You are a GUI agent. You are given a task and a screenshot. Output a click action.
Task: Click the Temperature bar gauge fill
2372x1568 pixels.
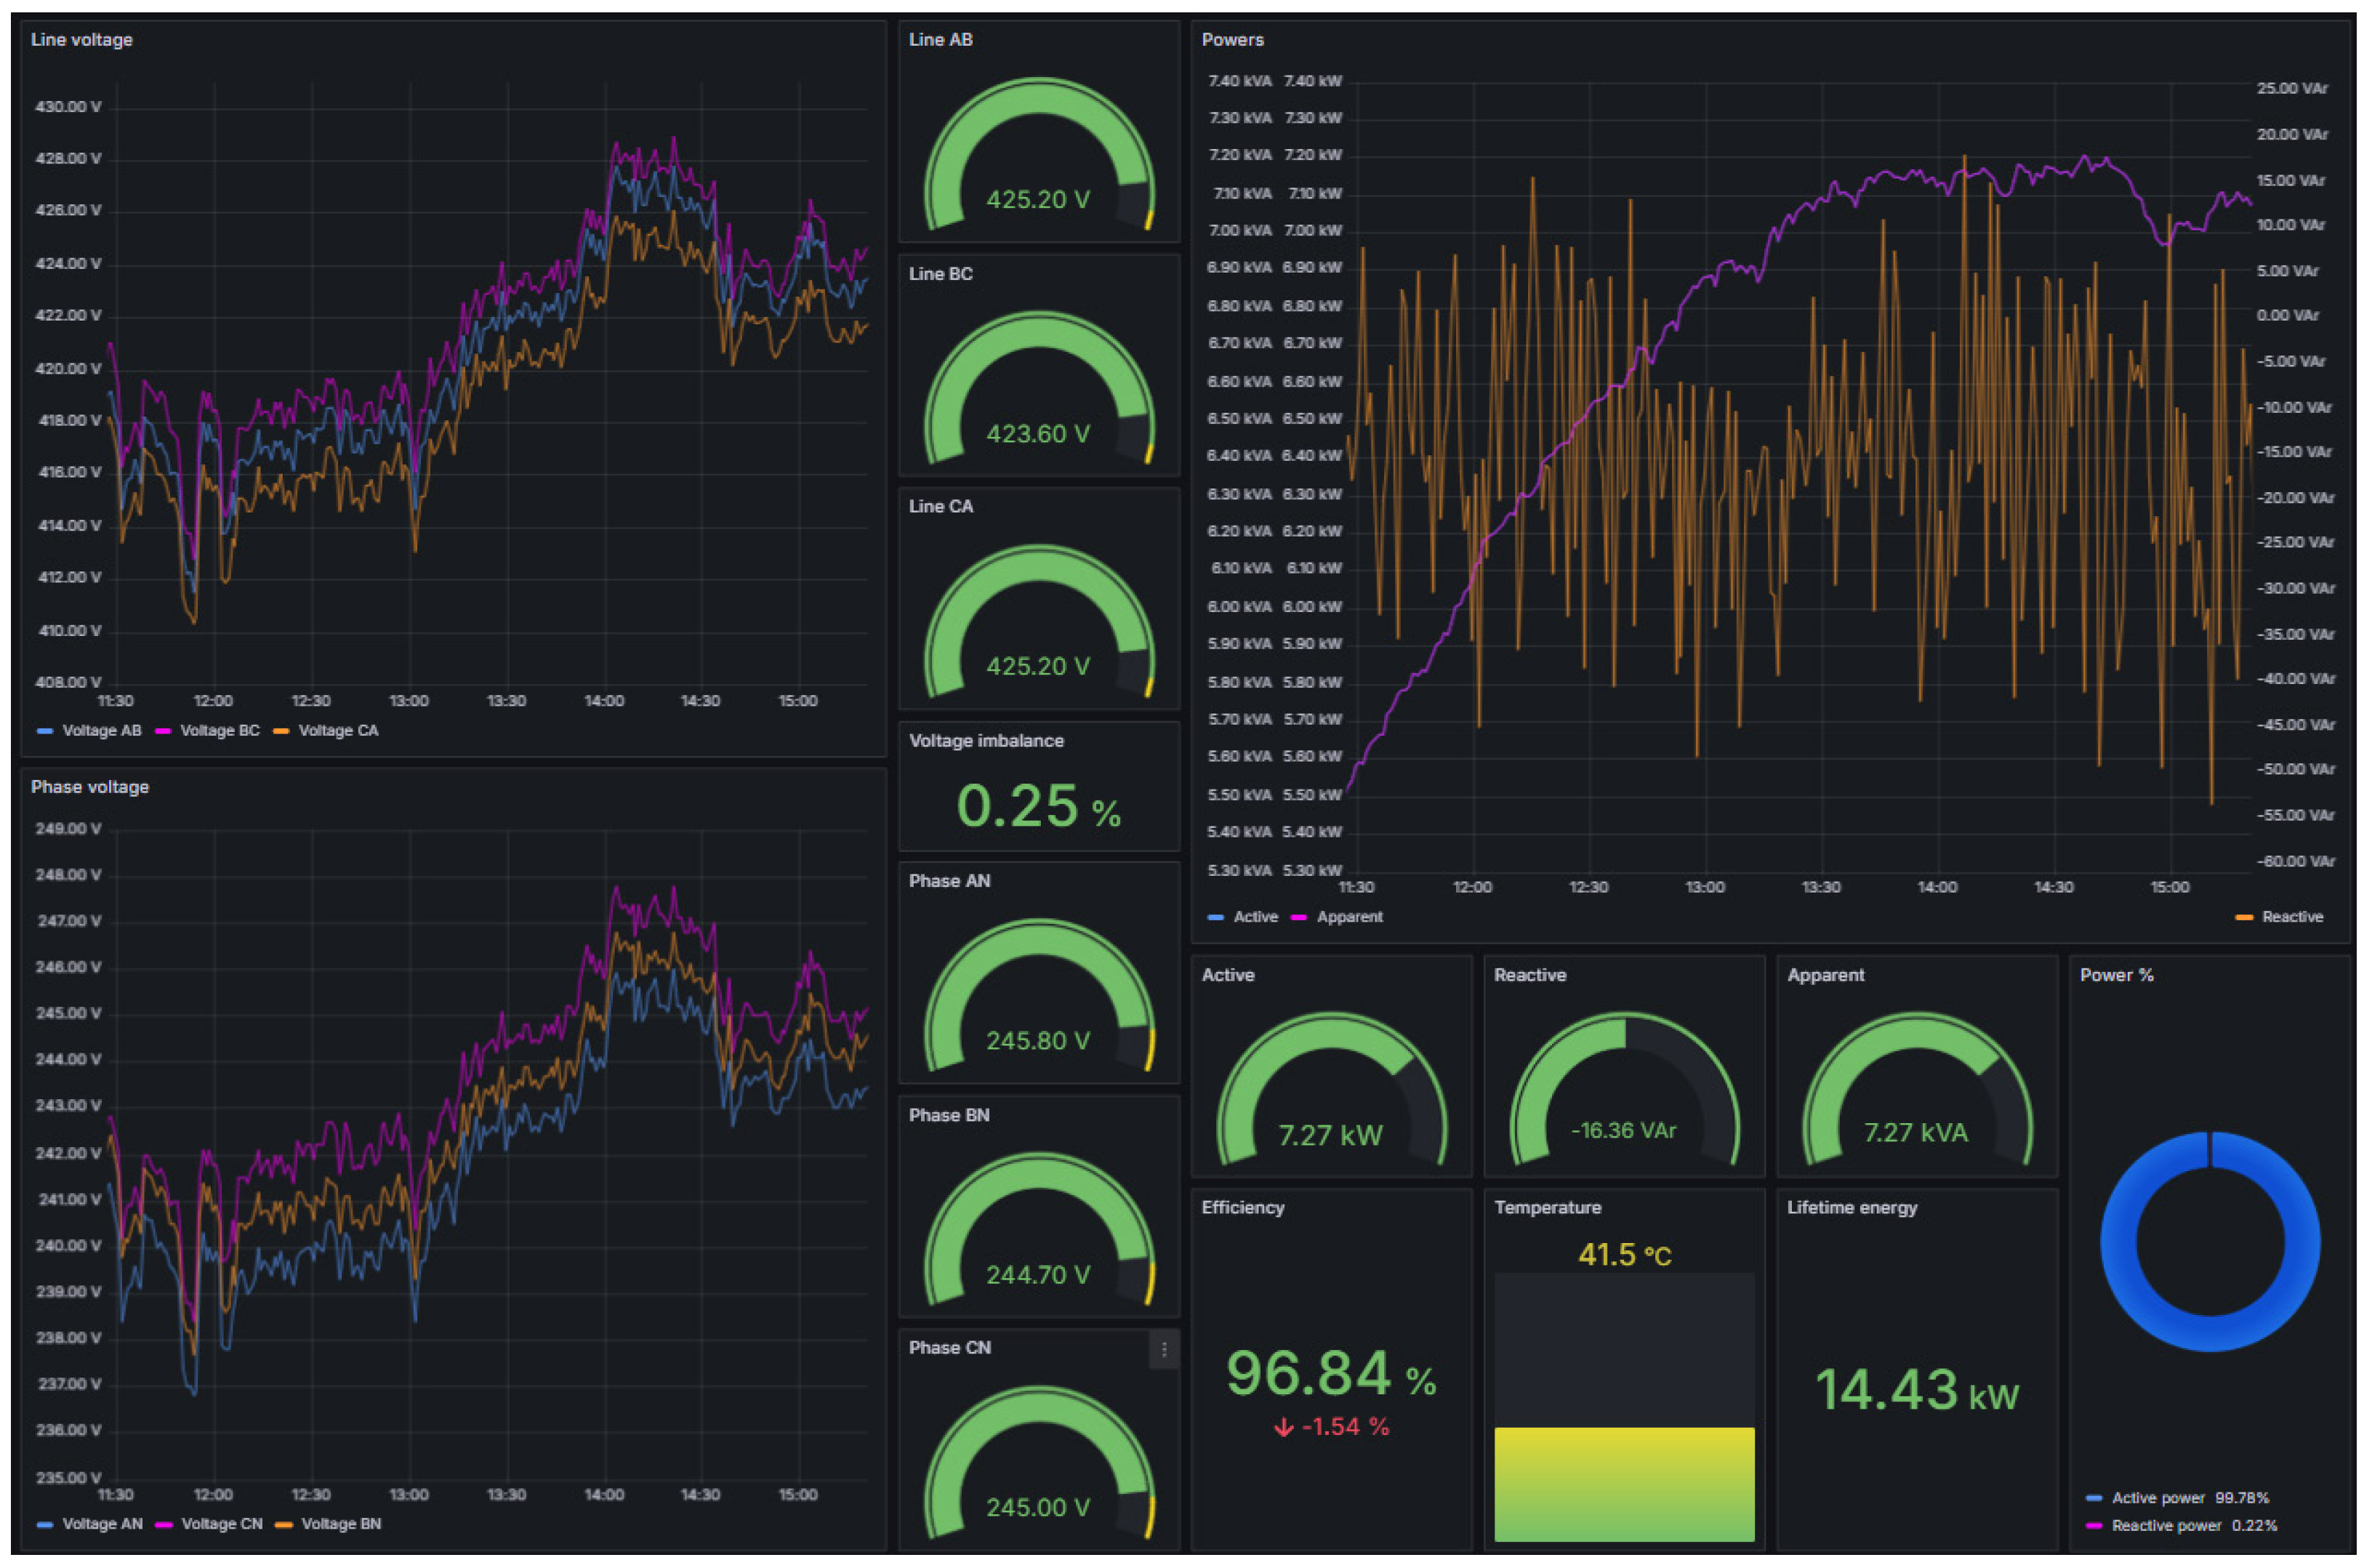[x=1623, y=1484]
